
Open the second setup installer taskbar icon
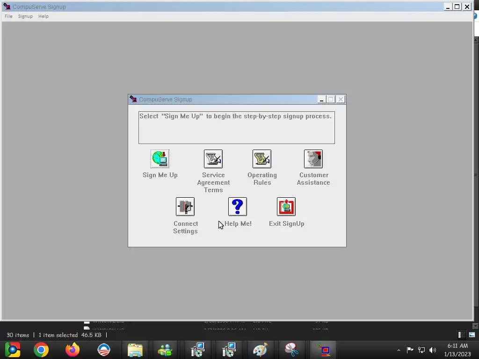click(229, 350)
